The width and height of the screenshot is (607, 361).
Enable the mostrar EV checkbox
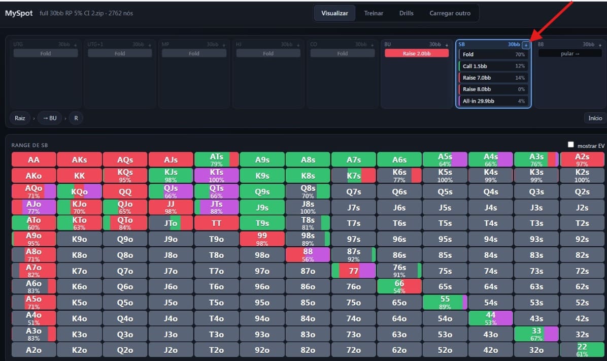pos(570,145)
